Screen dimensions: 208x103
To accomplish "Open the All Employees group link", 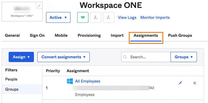I will point(88,81).
